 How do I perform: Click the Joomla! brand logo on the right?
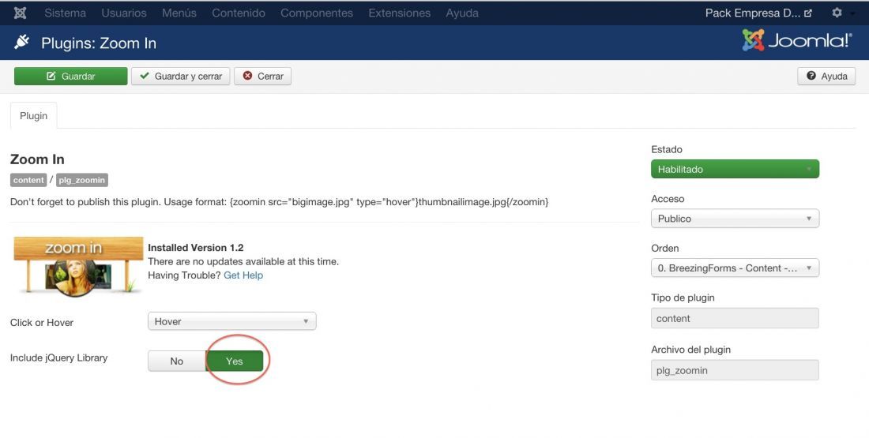point(797,40)
